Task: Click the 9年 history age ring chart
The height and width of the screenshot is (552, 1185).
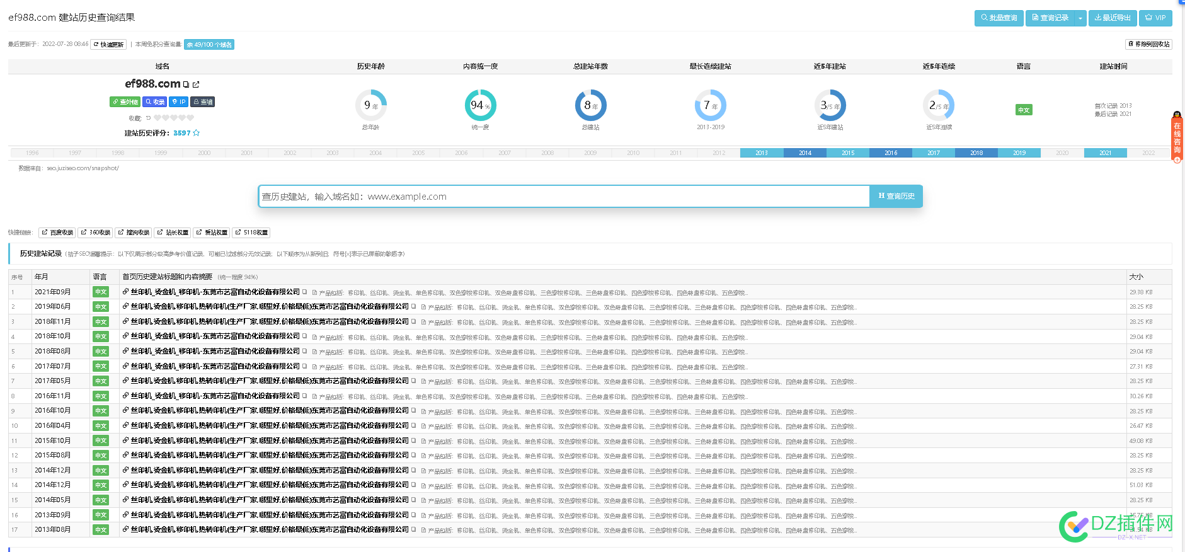Action: 370,105
